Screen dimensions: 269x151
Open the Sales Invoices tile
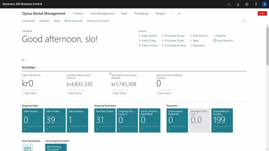tap(77, 120)
